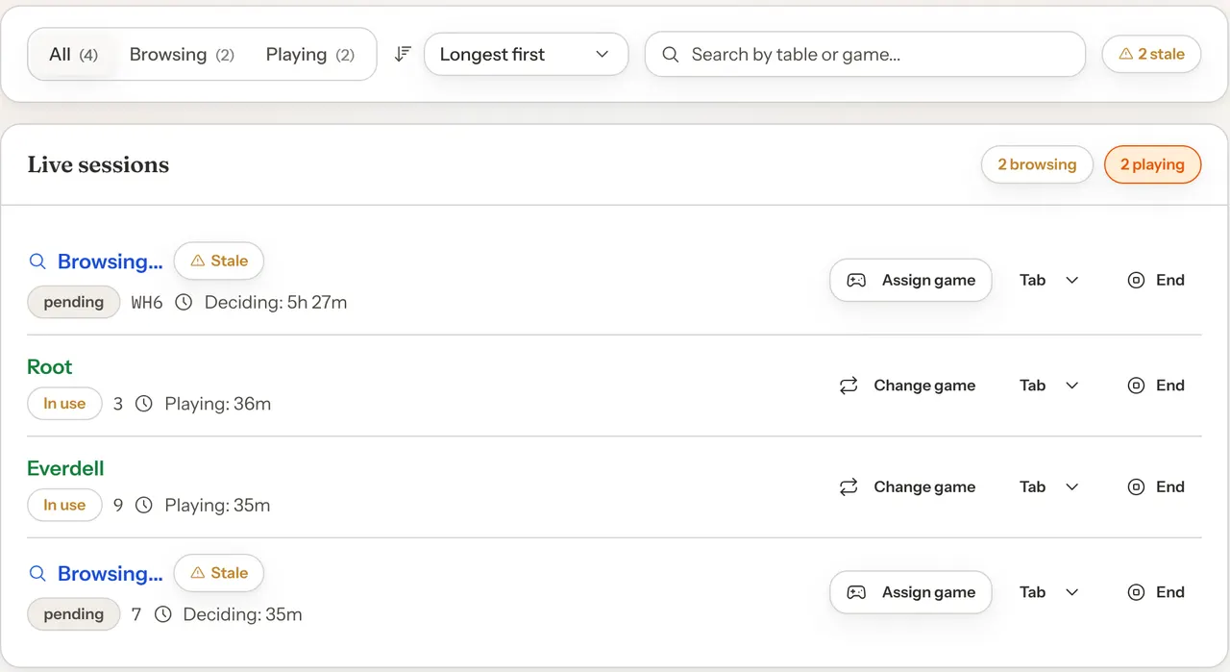Open the Longest first sort dropdown
Viewport: 1230px width, 672px height.
pos(526,55)
